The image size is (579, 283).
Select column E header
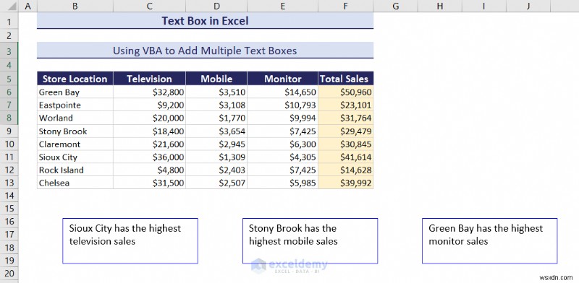coord(282,6)
